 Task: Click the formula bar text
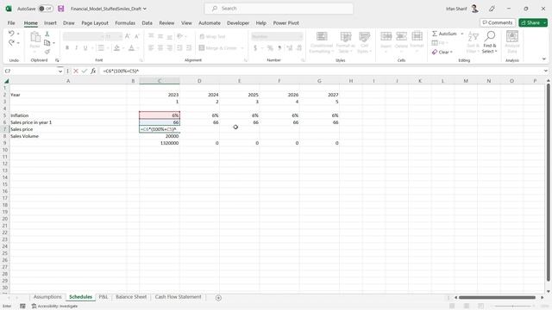click(x=121, y=71)
